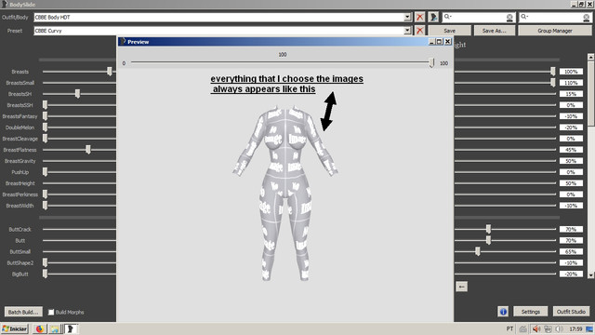Image resolution: width=595 pixels, height=335 pixels.
Task: Enable the Build Morphs checkbox
Action: pyautogui.click(x=51, y=313)
